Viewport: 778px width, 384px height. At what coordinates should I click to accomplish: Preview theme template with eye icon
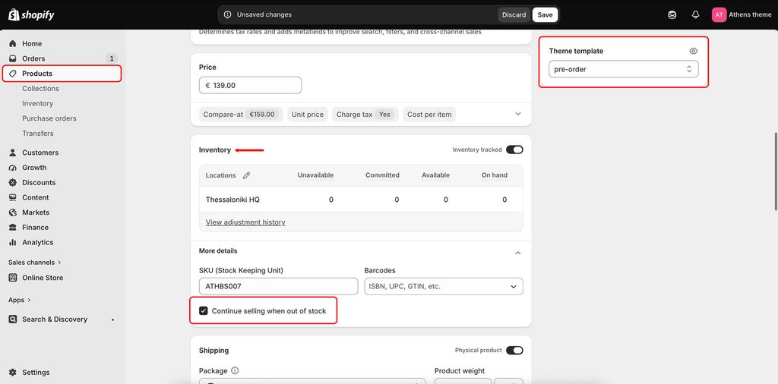694,51
